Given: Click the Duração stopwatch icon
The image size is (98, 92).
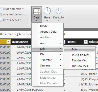Looking at the screenshot, I should click(58, 11).
